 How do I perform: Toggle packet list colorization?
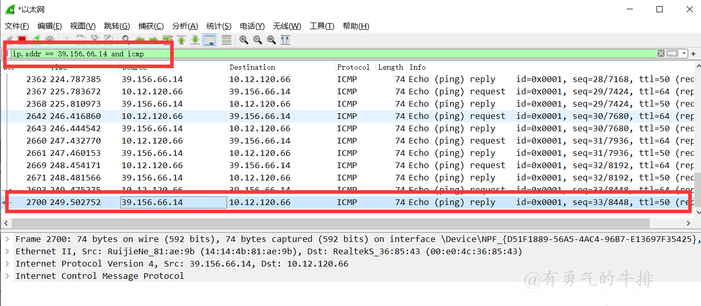pyautogui.click(x=226, y=40)
